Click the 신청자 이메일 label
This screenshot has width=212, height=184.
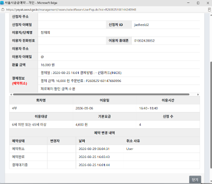click(x=22, y=24)
